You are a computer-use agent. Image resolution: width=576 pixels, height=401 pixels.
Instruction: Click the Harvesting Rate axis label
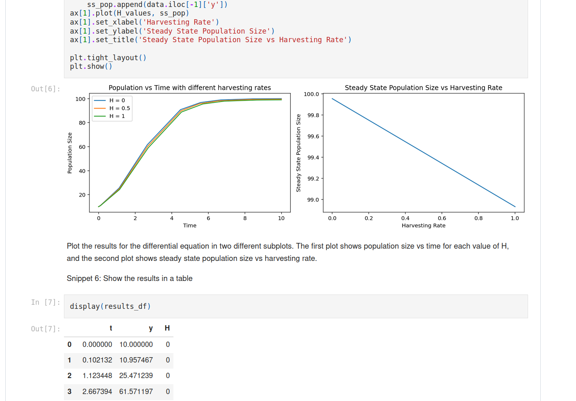(x=423, y=225)
